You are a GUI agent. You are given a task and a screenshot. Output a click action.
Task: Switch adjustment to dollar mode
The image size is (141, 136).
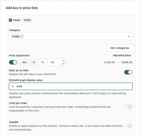coord(34,62)
